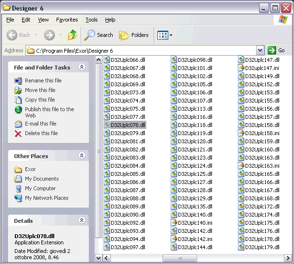Click the Rename this file icon
Screen dimensions: 294x264
coord(18,81)
